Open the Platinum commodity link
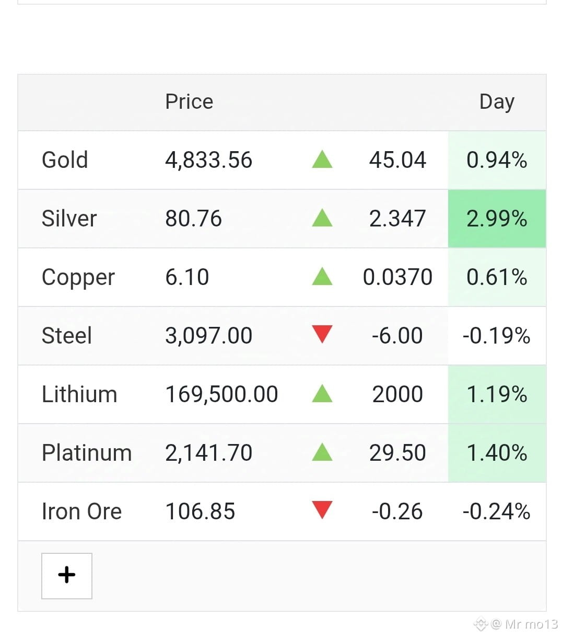The width and height of the screenshot is (562, 637). 87,453
